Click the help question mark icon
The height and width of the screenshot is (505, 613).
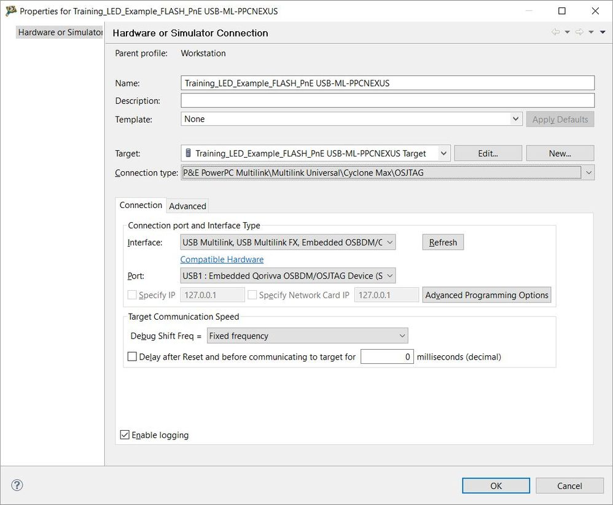[x=17, y=485]
